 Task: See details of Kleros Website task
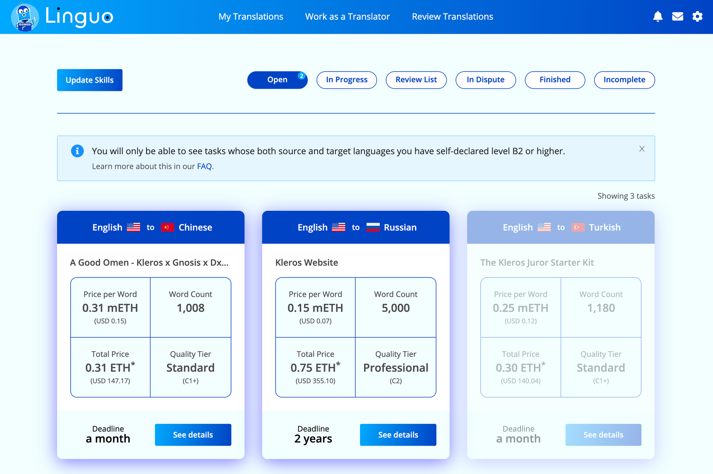tap(398, 435)
